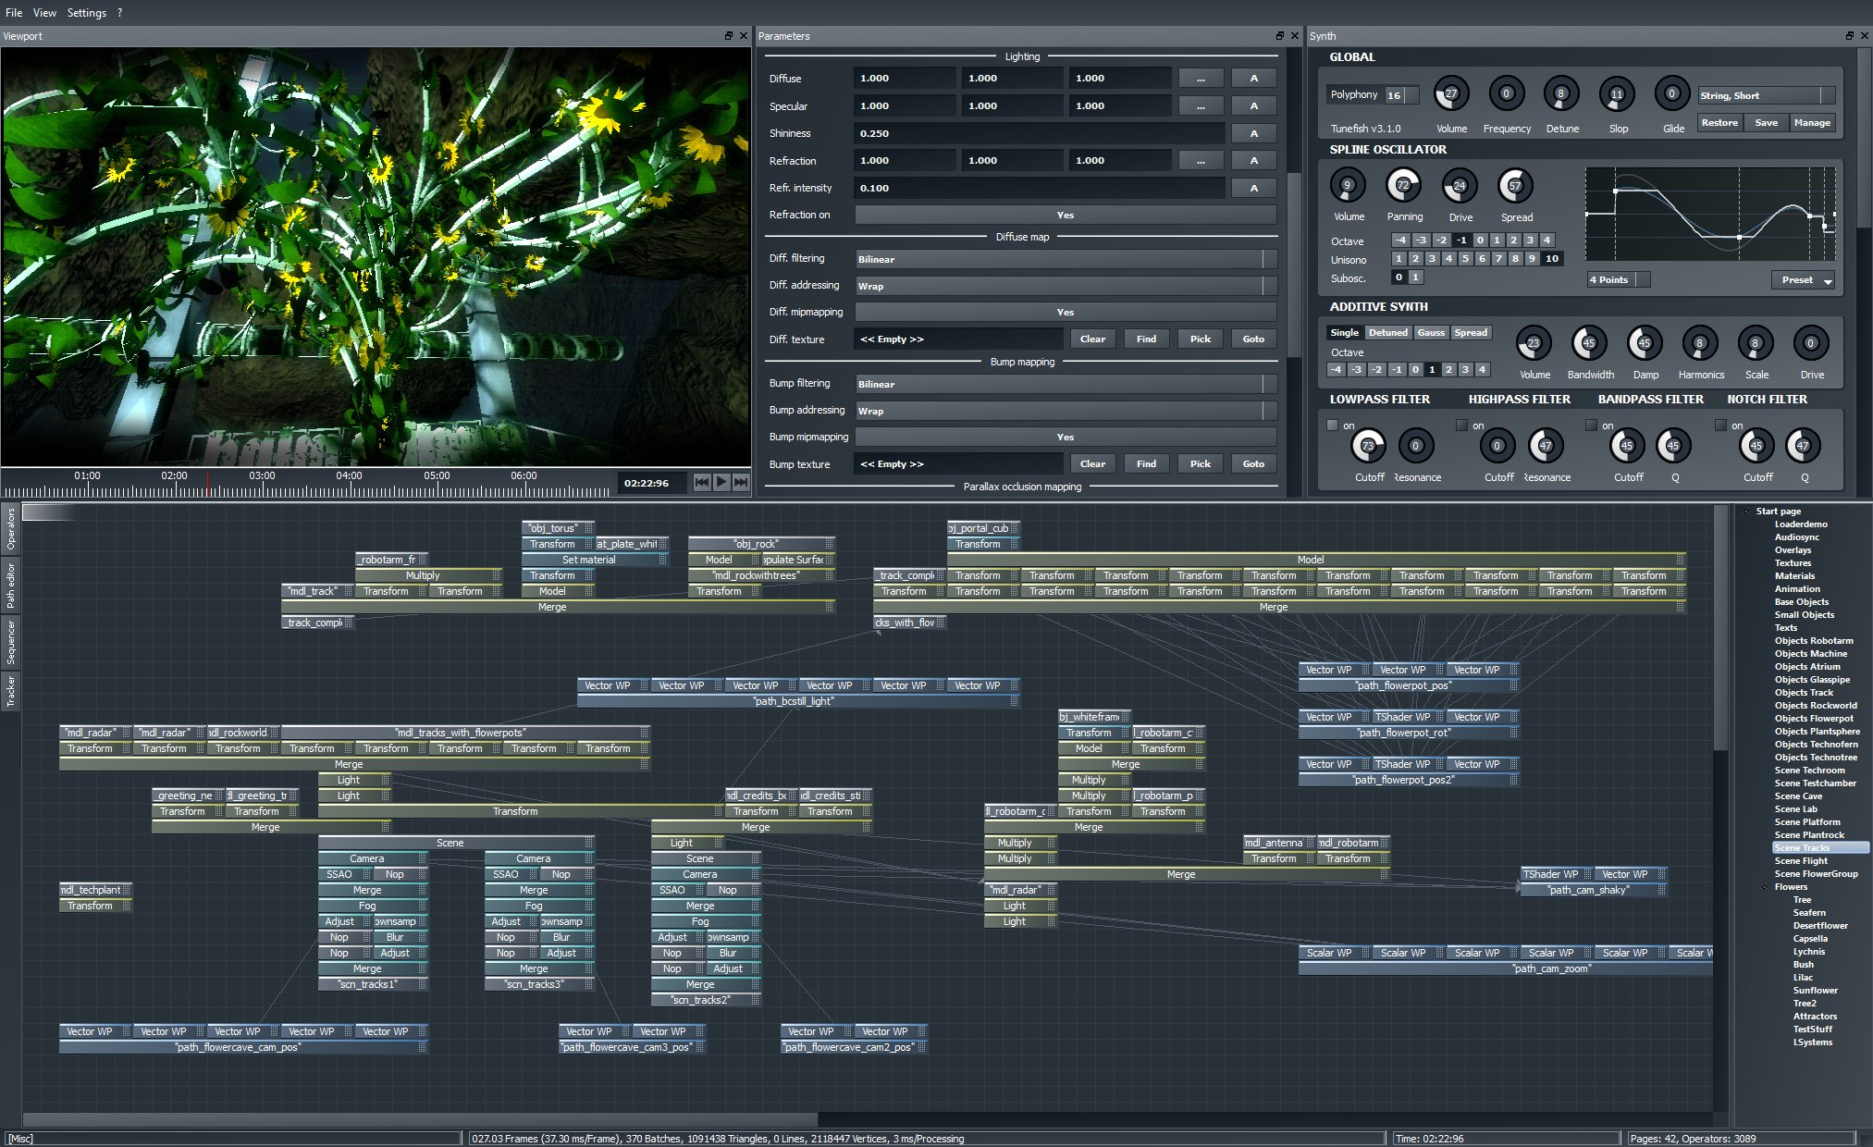The height and width of the screenshot is (1147, 1873).
Task: Toggle Refraction on Yes button
Action: coord(1066,215)
